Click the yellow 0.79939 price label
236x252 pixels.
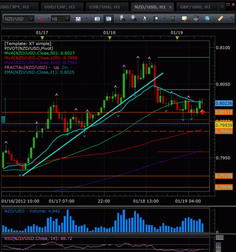click(x=224, y=125)
